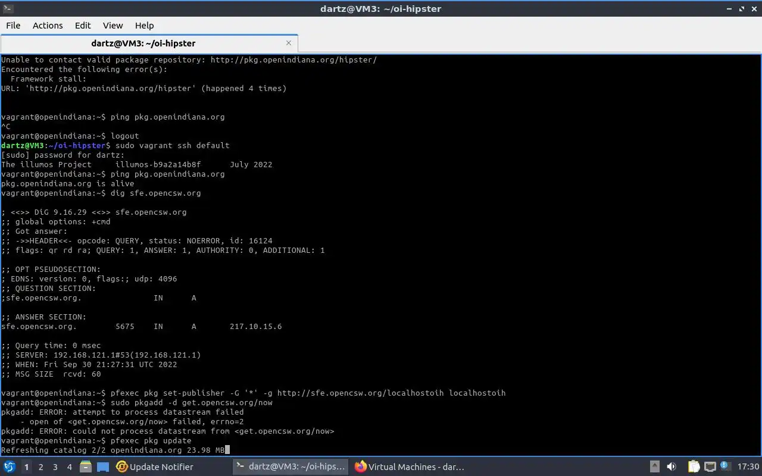Open the View menu
Screen dimensions: 762x476
[x=113, y=26]
